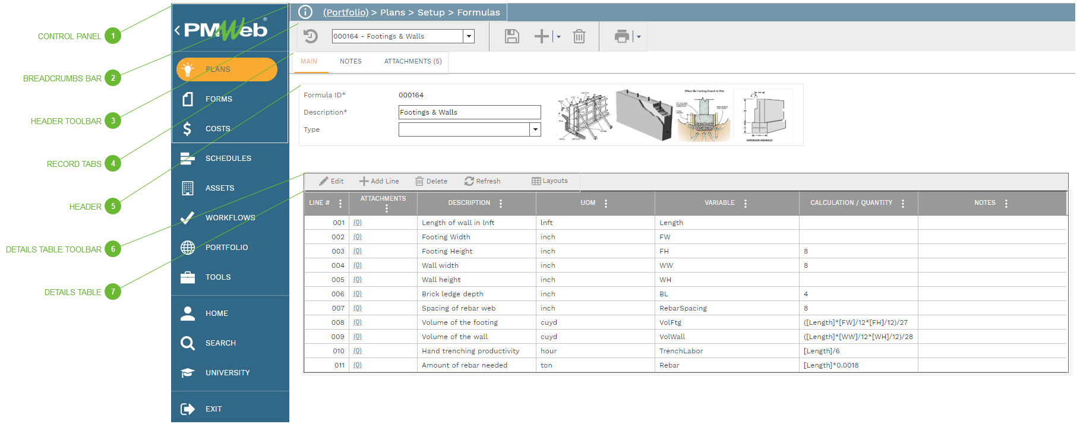Collapse control panel with left chevron
The height and width of the screenshot is (424, 1077).
(x=177, y=30)
